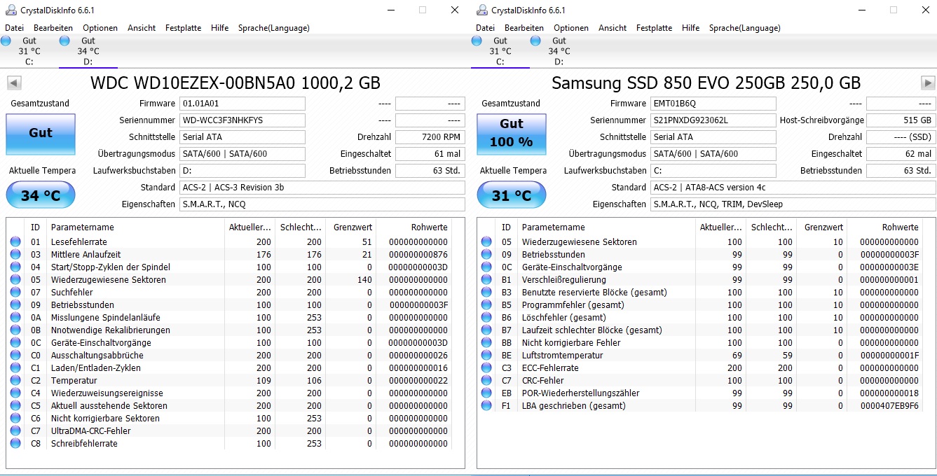Open Ansicht menu in right window
This screenshot has width=937, height=476.
tap(613, 28)
